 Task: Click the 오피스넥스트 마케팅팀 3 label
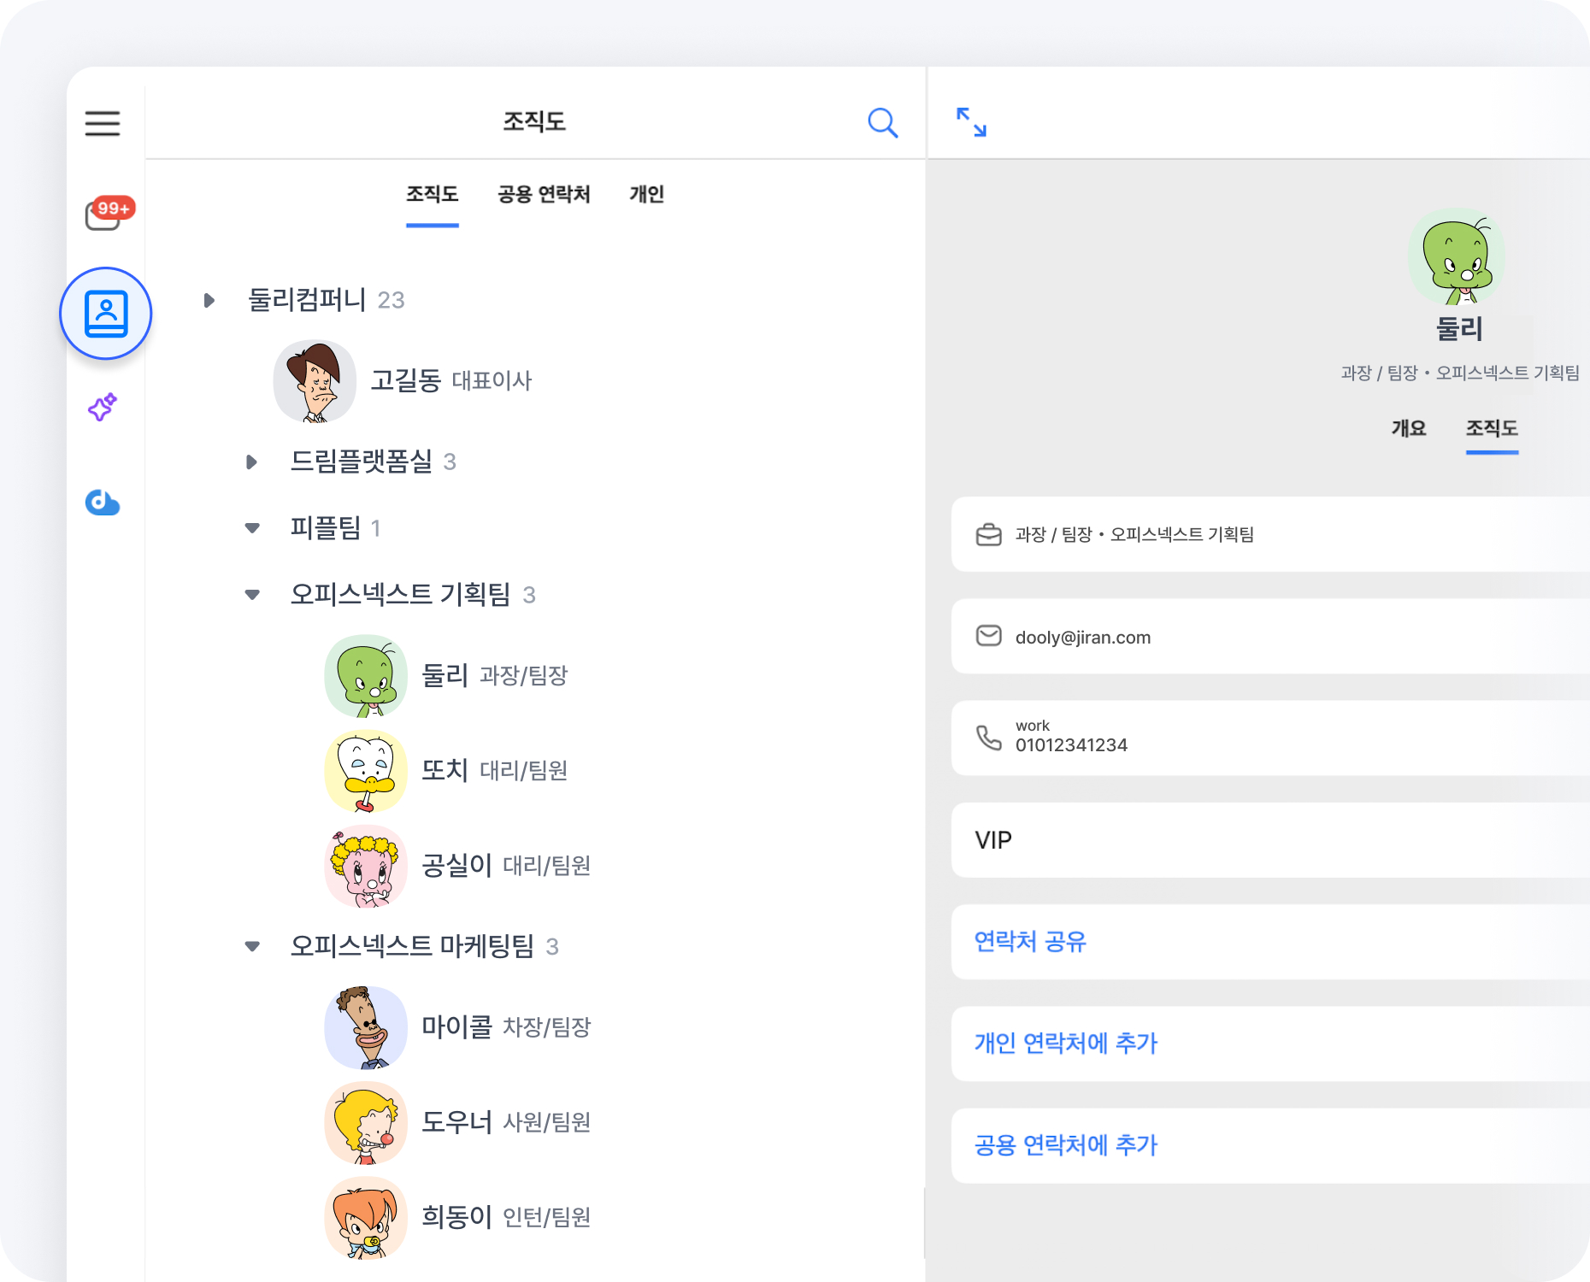(424, 946)
